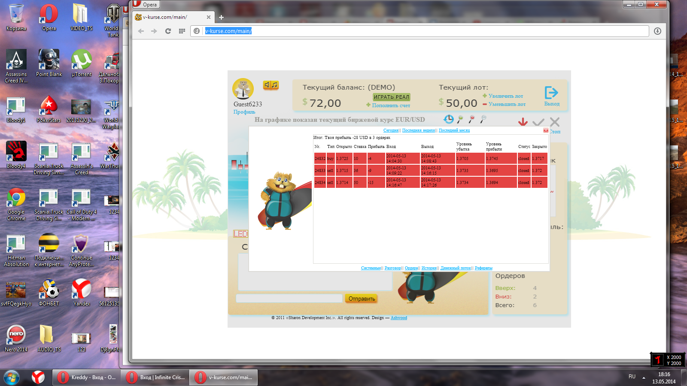This screenshot has width=687, height=386.
Task: Open a new browser tab
Action: pos(221,17)
